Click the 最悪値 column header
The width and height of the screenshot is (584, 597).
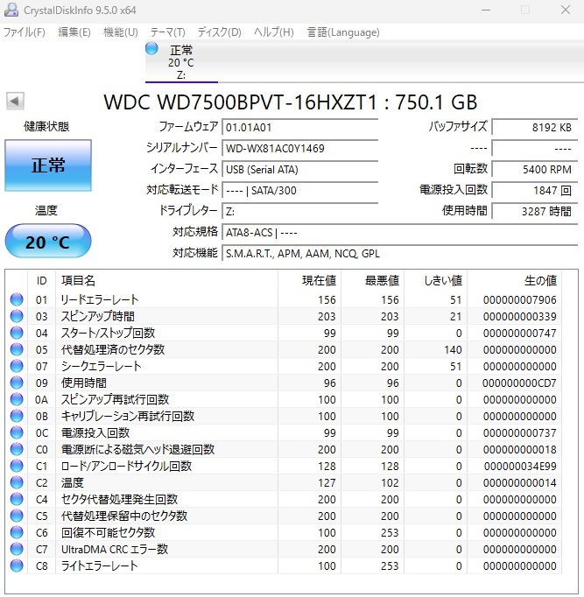373,281
